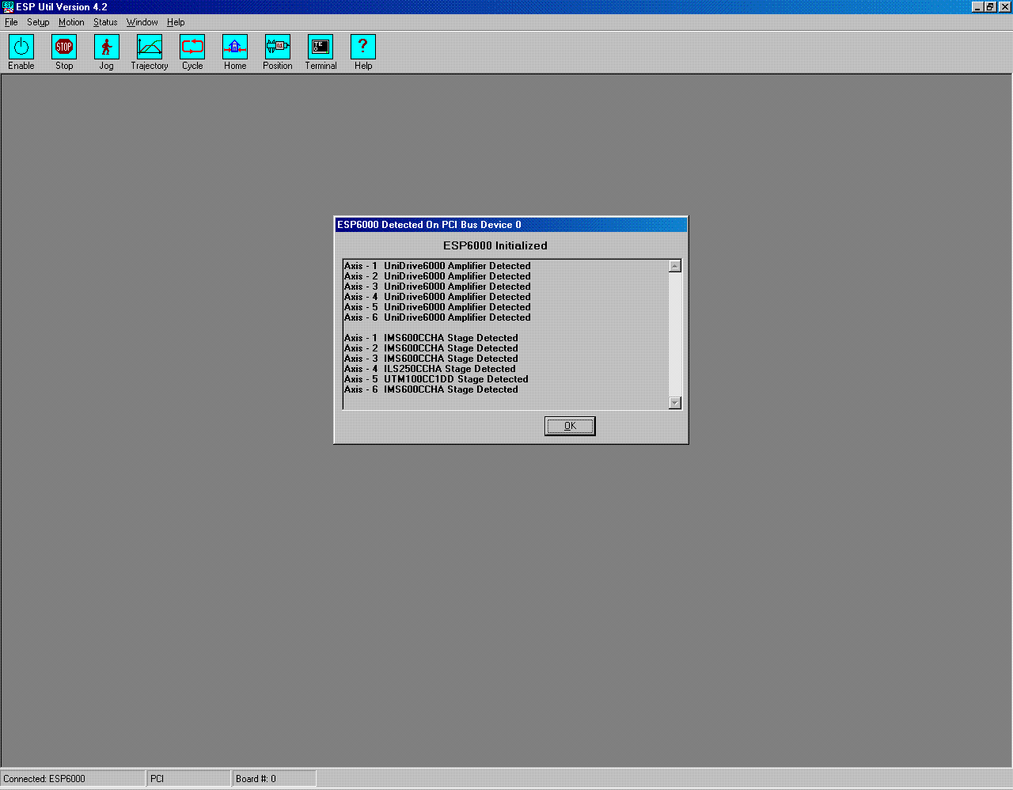Viewport: 1013px width, 790px height.
Task: Launch the Cycle tool
Action: (x=192, y=47)
